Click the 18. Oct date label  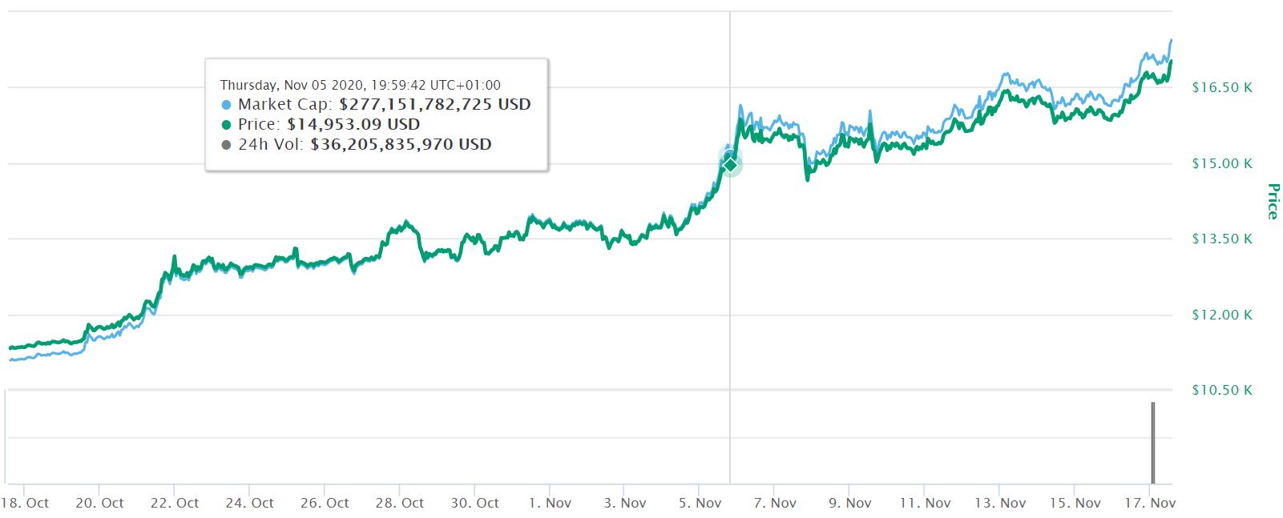[x=26, y=504]
